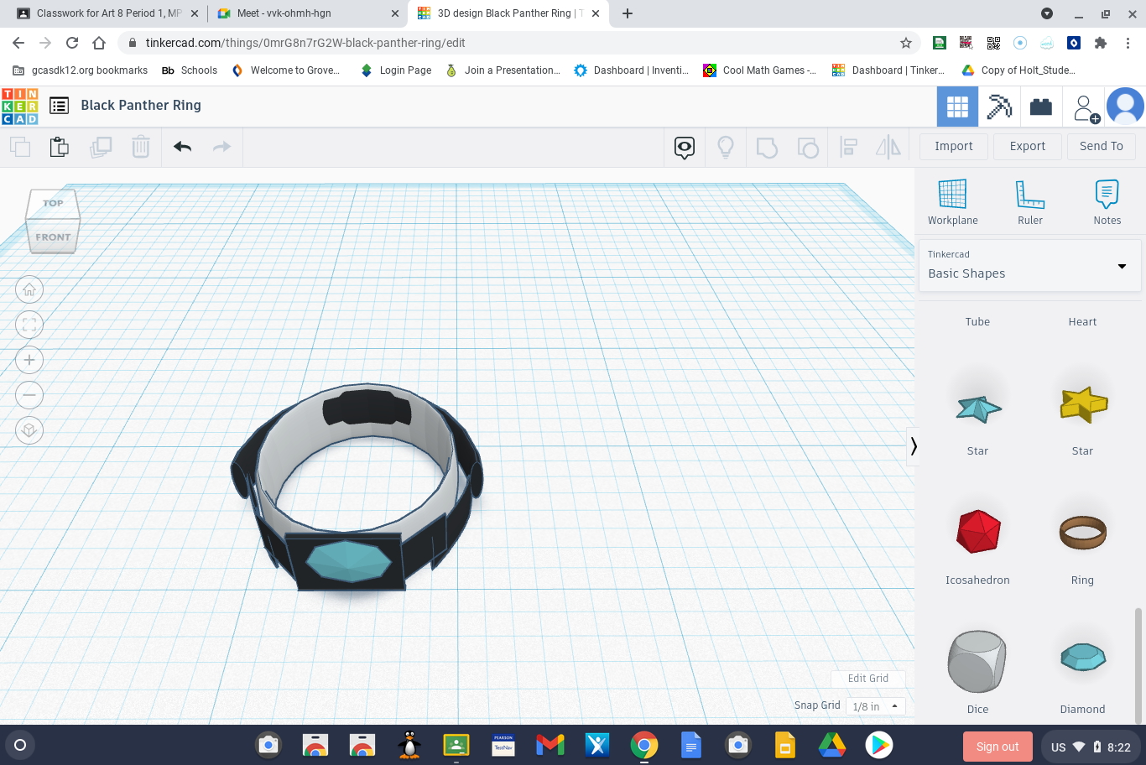Click the Heart shape label
1146x765 pixels.
click(x=1082, y=322)
